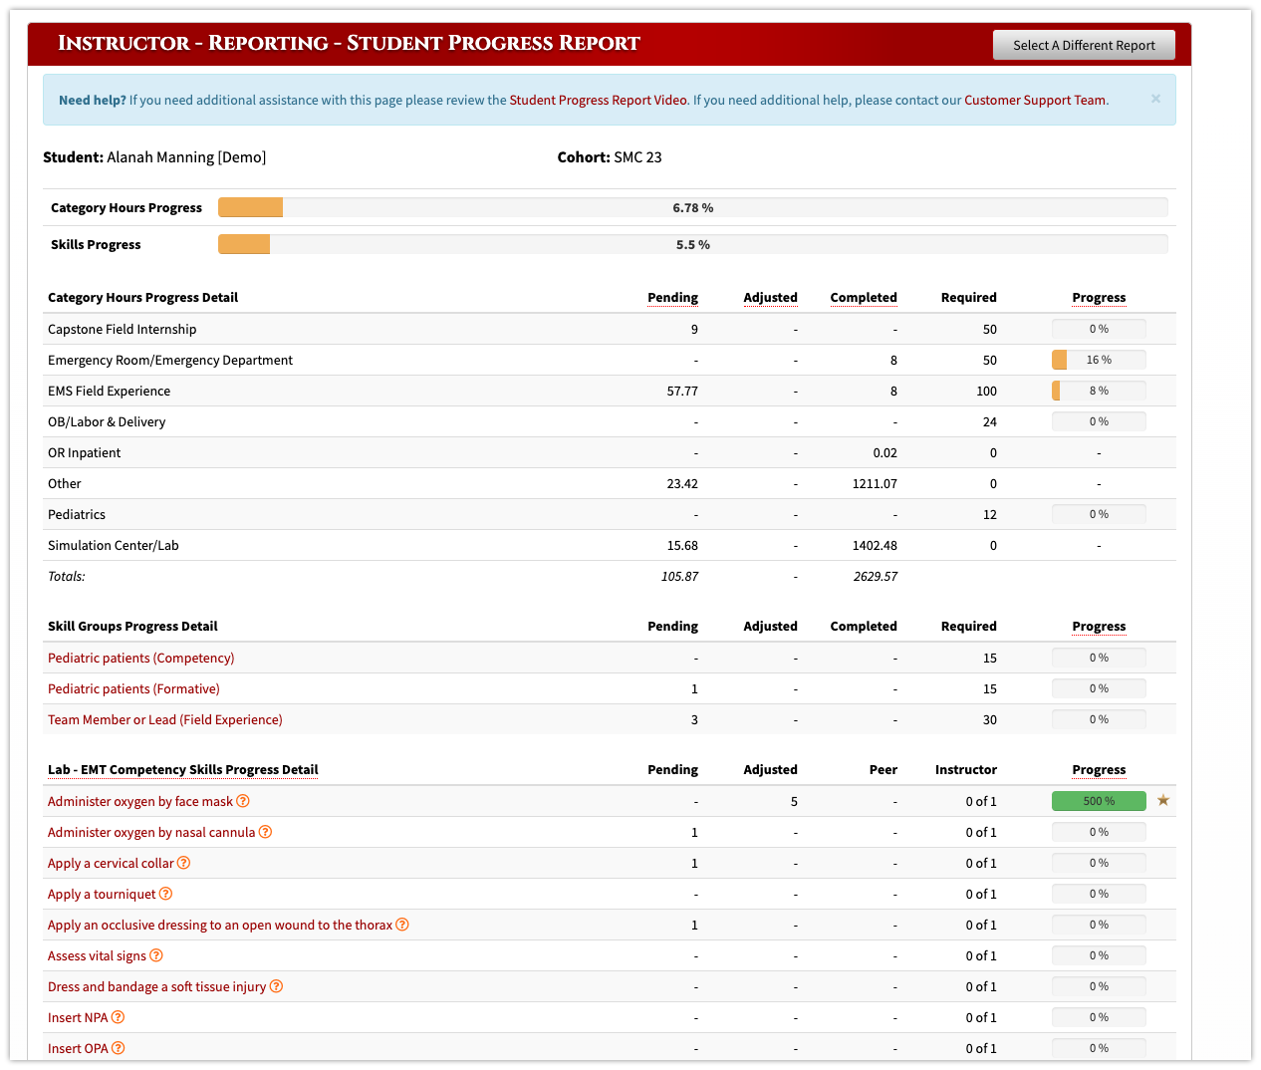Click Emergency Room/Emergency Department row label
The image size is (1261, 1070).
(170, 360)
